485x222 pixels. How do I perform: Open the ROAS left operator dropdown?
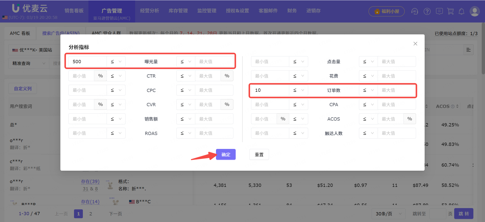[116, 133]
